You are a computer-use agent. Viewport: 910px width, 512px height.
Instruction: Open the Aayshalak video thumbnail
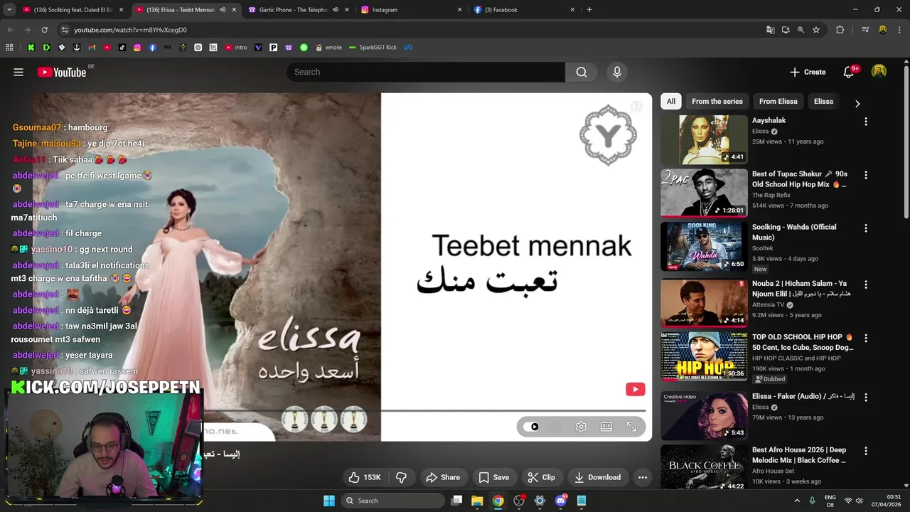pos(704,140)
